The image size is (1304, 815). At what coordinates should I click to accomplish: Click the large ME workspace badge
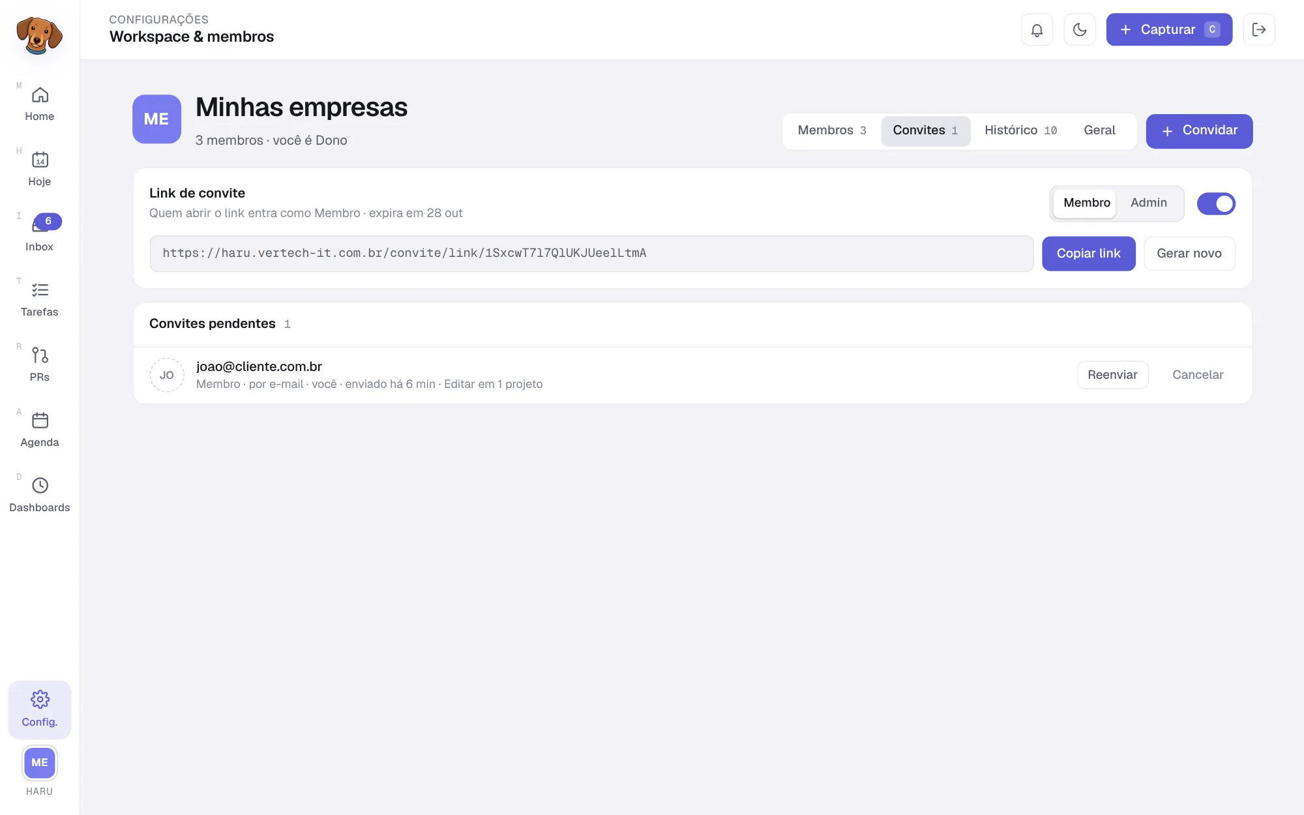point(156,119)
